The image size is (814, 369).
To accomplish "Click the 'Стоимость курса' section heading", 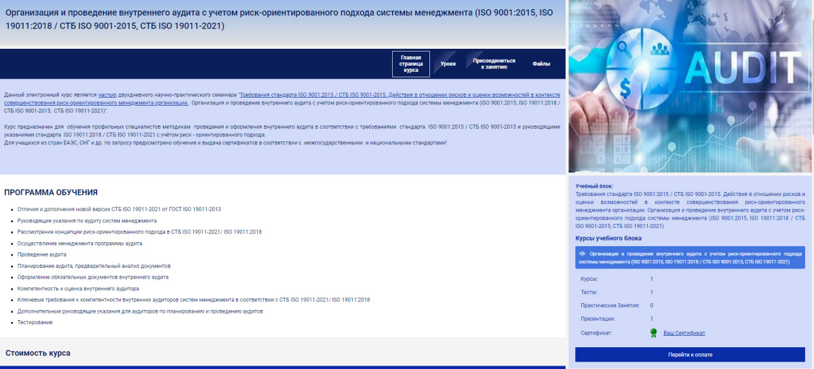I will pyautogui.click(x=38, y=353).
